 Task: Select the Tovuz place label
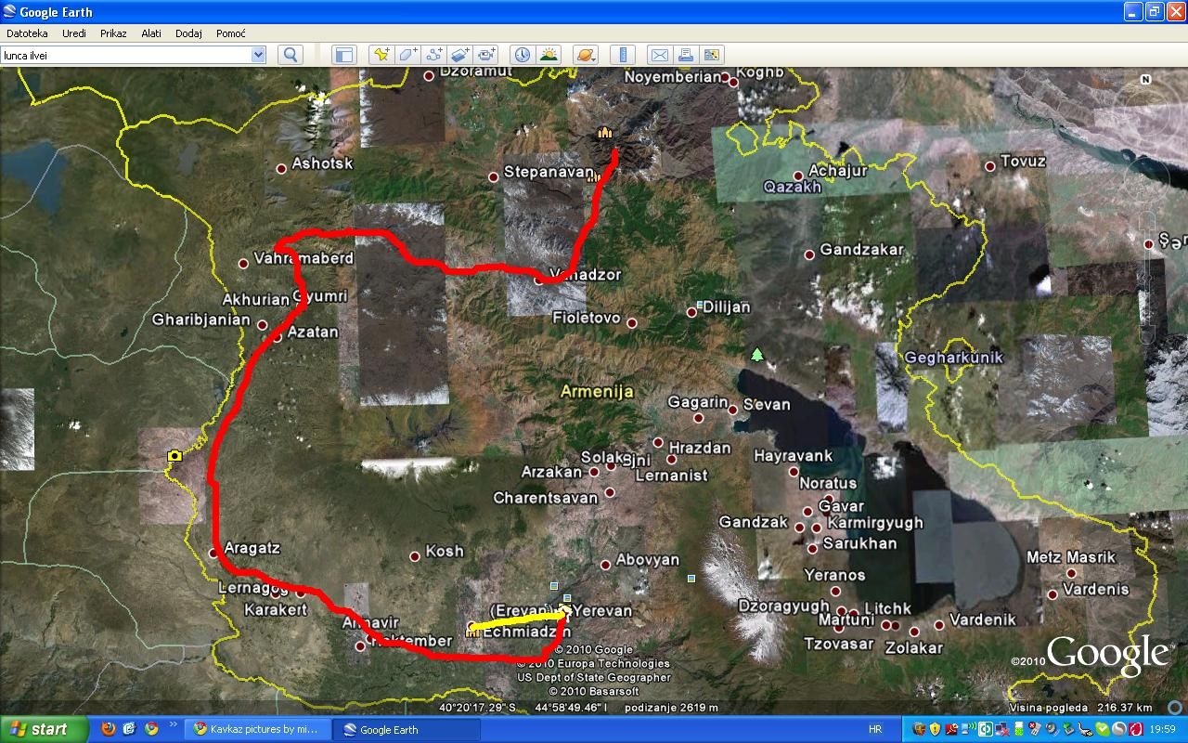click(x=1024, y=161)
